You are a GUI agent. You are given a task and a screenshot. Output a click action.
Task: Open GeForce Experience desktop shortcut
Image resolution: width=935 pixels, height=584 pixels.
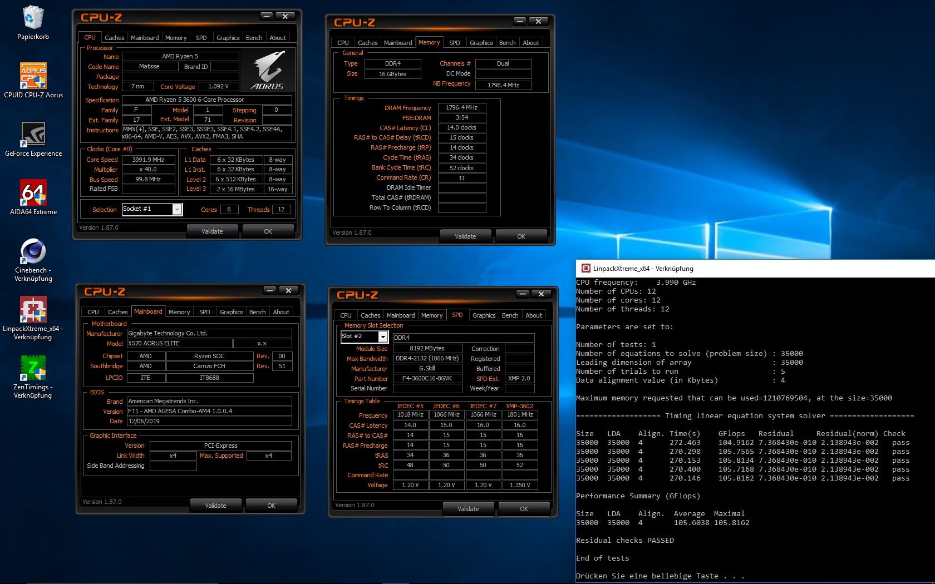point(33,134)
